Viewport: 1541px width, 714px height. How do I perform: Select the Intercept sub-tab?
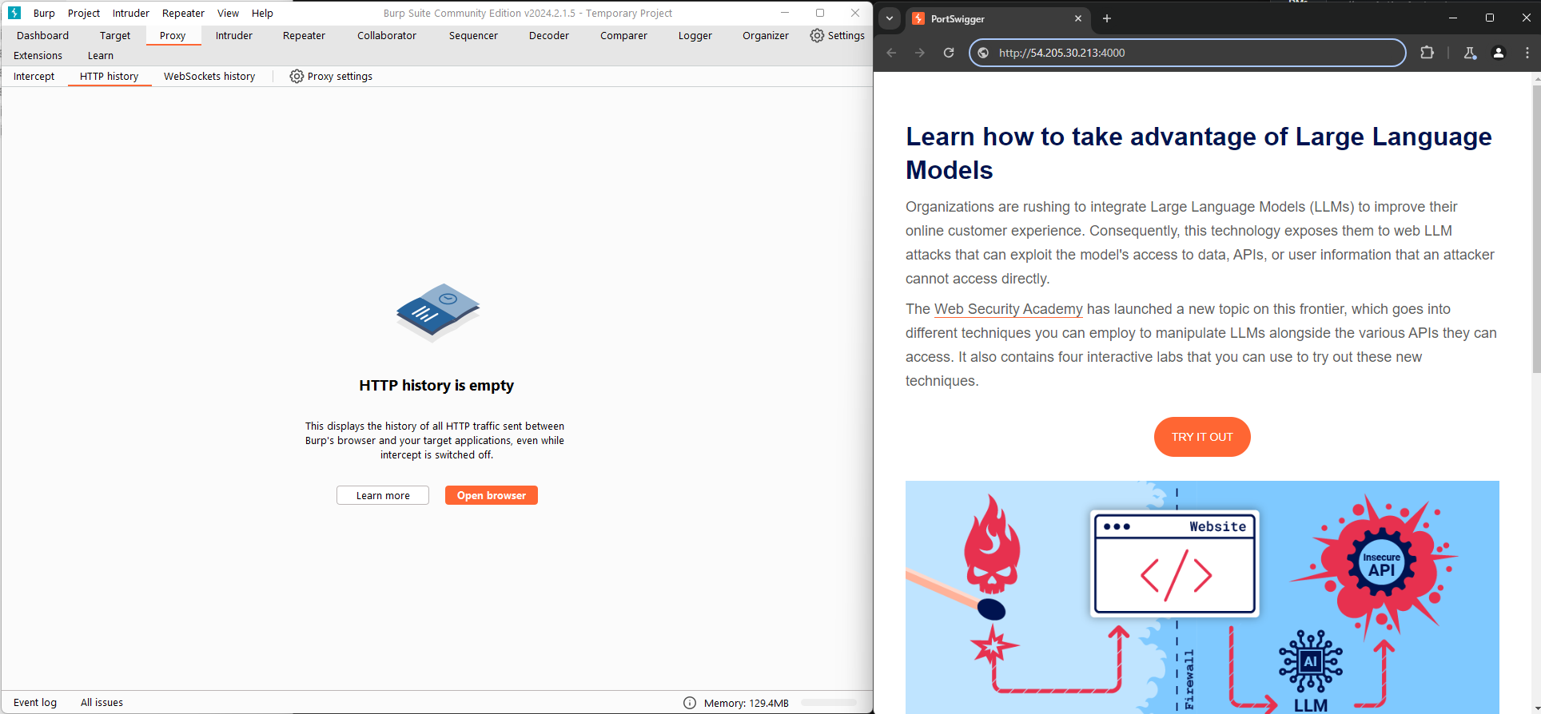coord(34,76)
